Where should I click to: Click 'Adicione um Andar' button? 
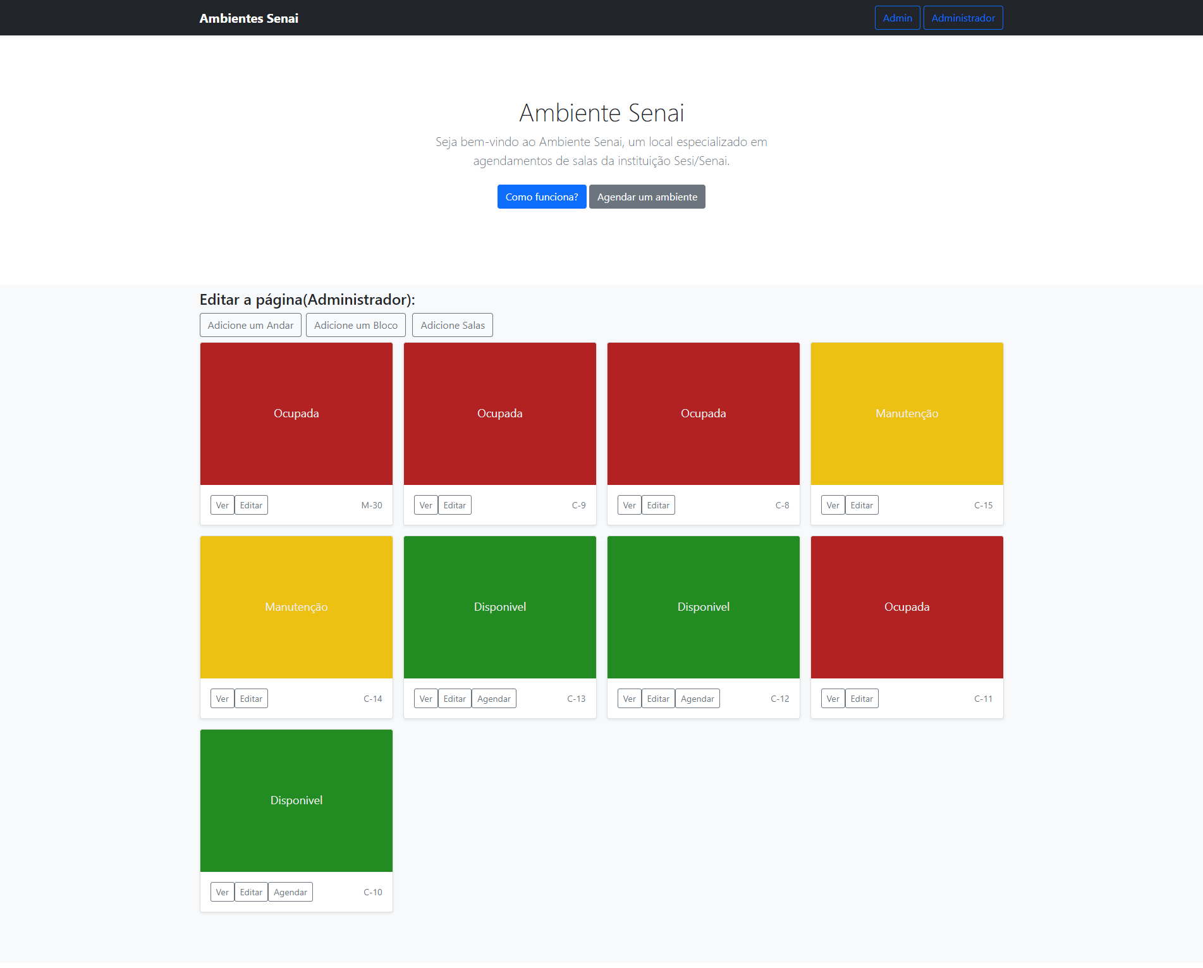click(250, 325)
